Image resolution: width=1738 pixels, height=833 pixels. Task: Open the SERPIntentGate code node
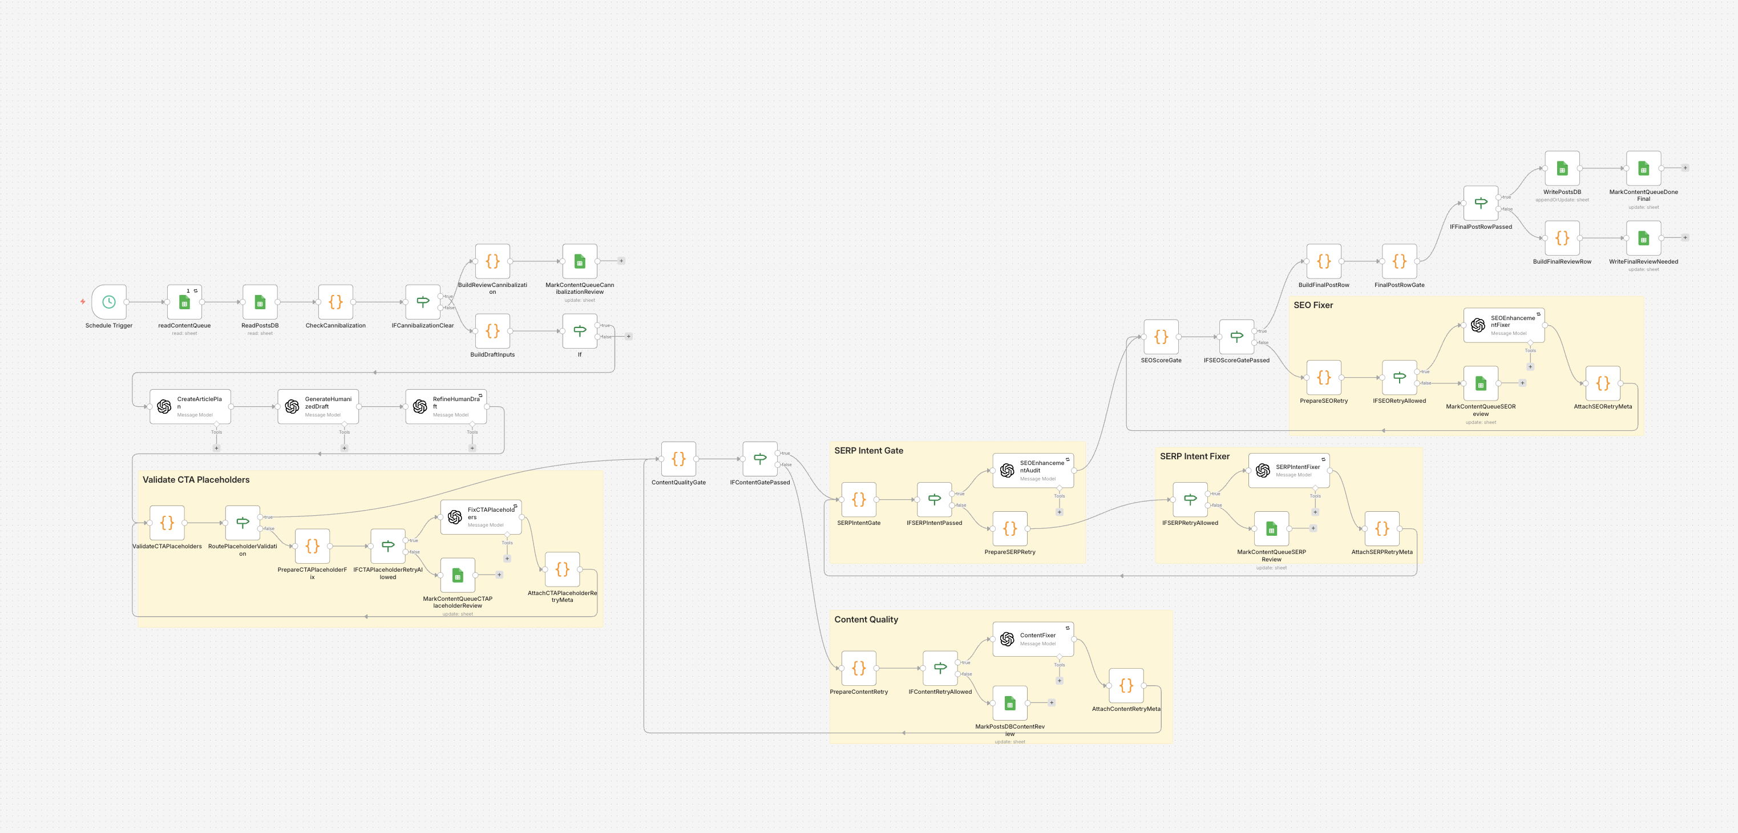(x=859, y=500)
